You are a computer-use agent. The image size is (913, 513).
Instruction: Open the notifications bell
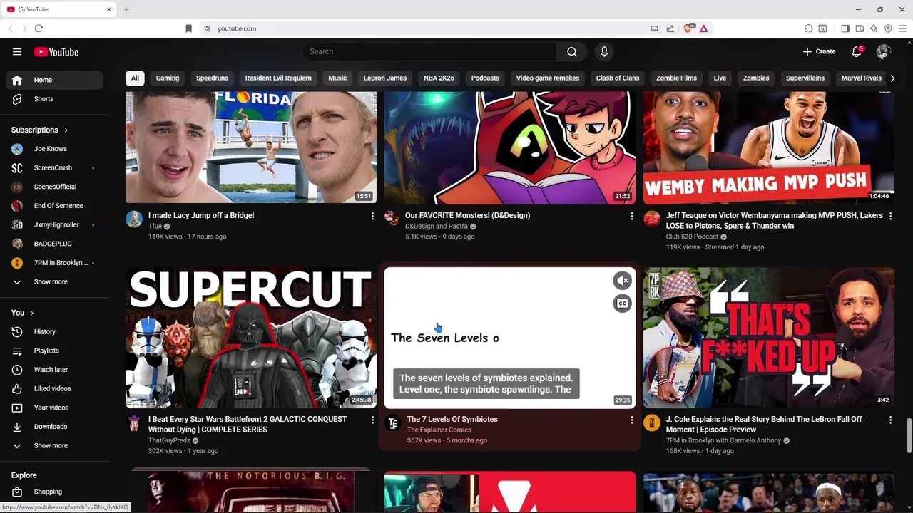857,51
